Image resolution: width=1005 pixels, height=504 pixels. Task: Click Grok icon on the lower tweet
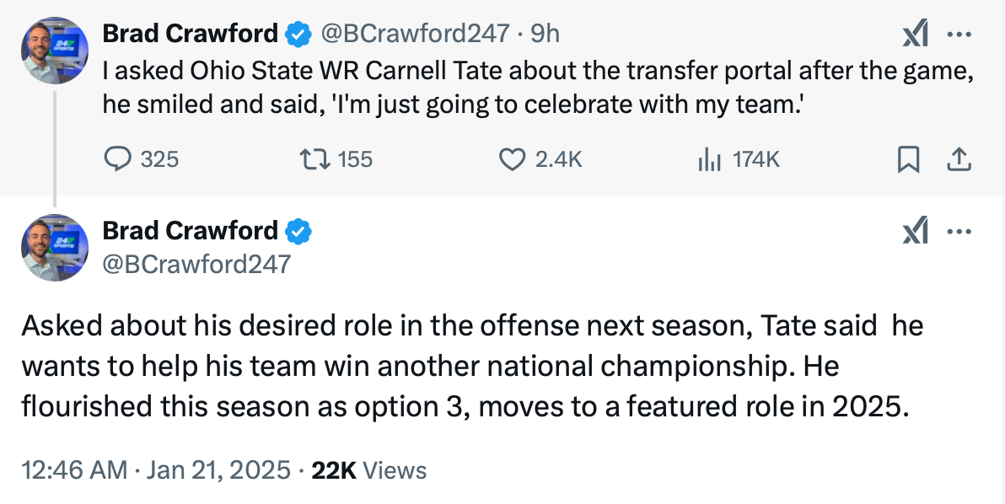[x=914, y=230]
